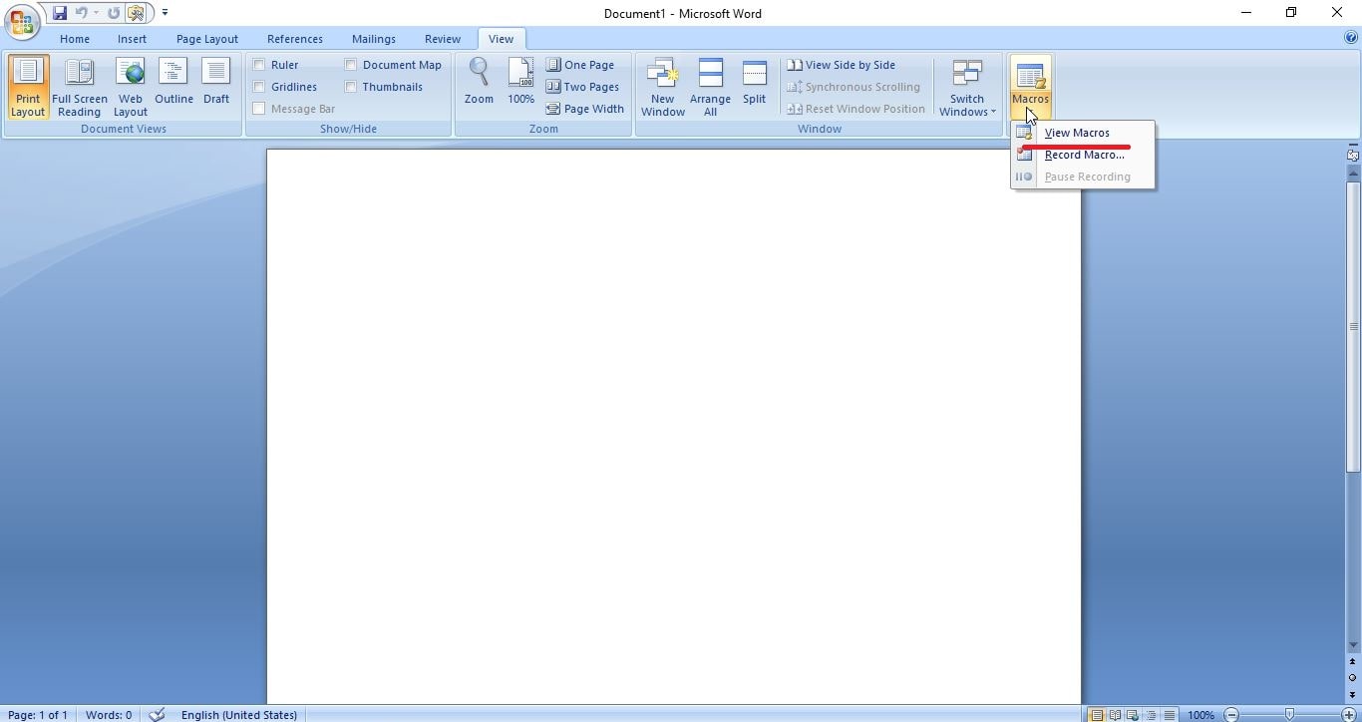Split the document window
Screen dimensions: 1362x722
(x=754, y=82)
